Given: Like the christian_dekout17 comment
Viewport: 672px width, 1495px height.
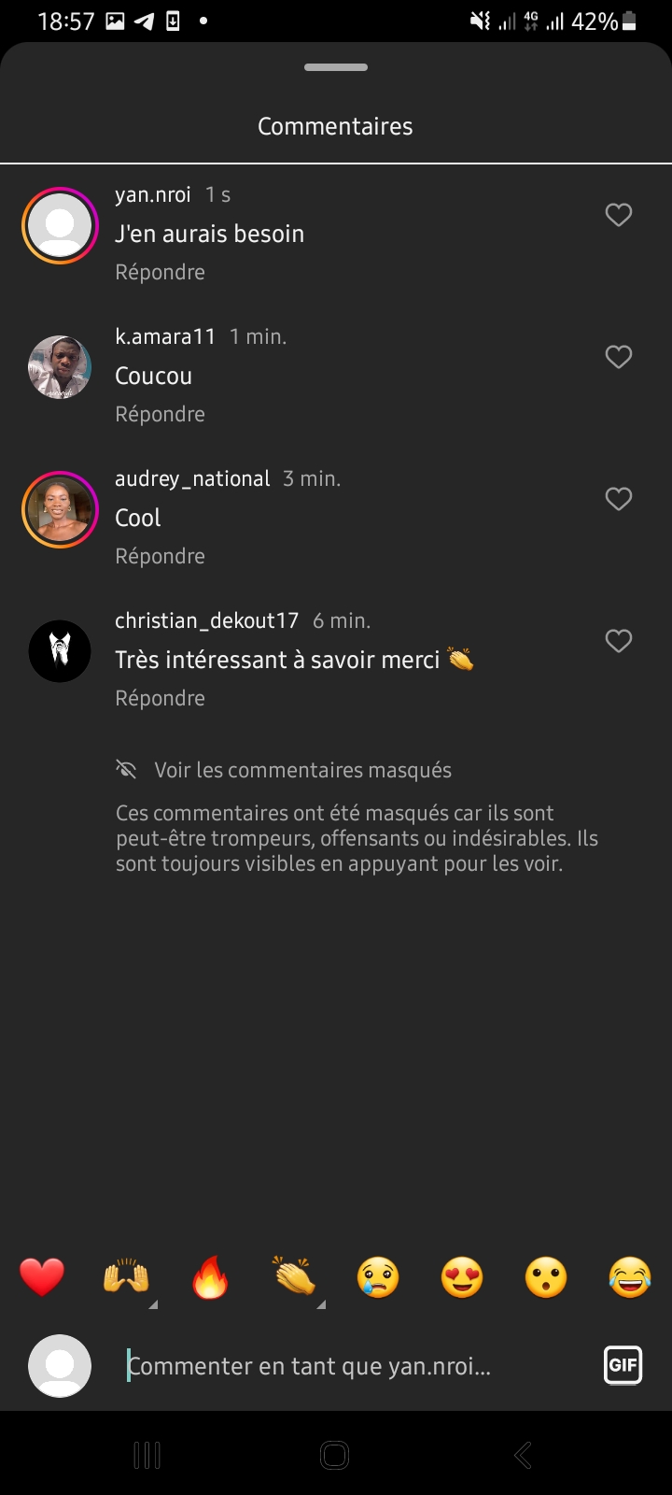Looking at the screenshot, I should [619, 641].
